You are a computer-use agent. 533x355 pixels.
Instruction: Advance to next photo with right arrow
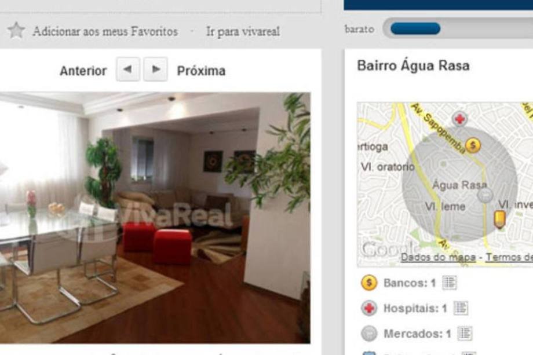pyautogui.click(x=155, y=69)
